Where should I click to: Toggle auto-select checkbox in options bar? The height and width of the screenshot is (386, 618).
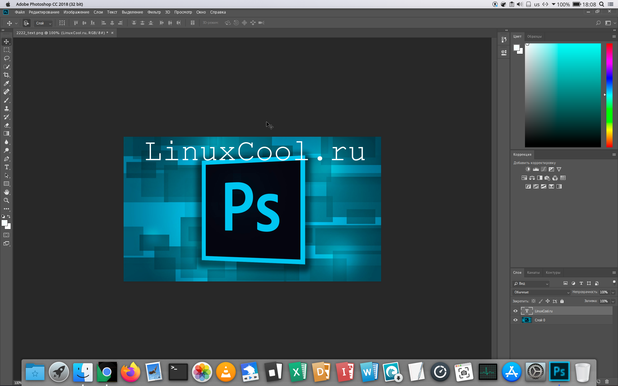pyautogui.click(x=26, y=23)
